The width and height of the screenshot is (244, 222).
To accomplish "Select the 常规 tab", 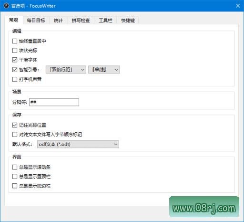I will pos(14,20).
